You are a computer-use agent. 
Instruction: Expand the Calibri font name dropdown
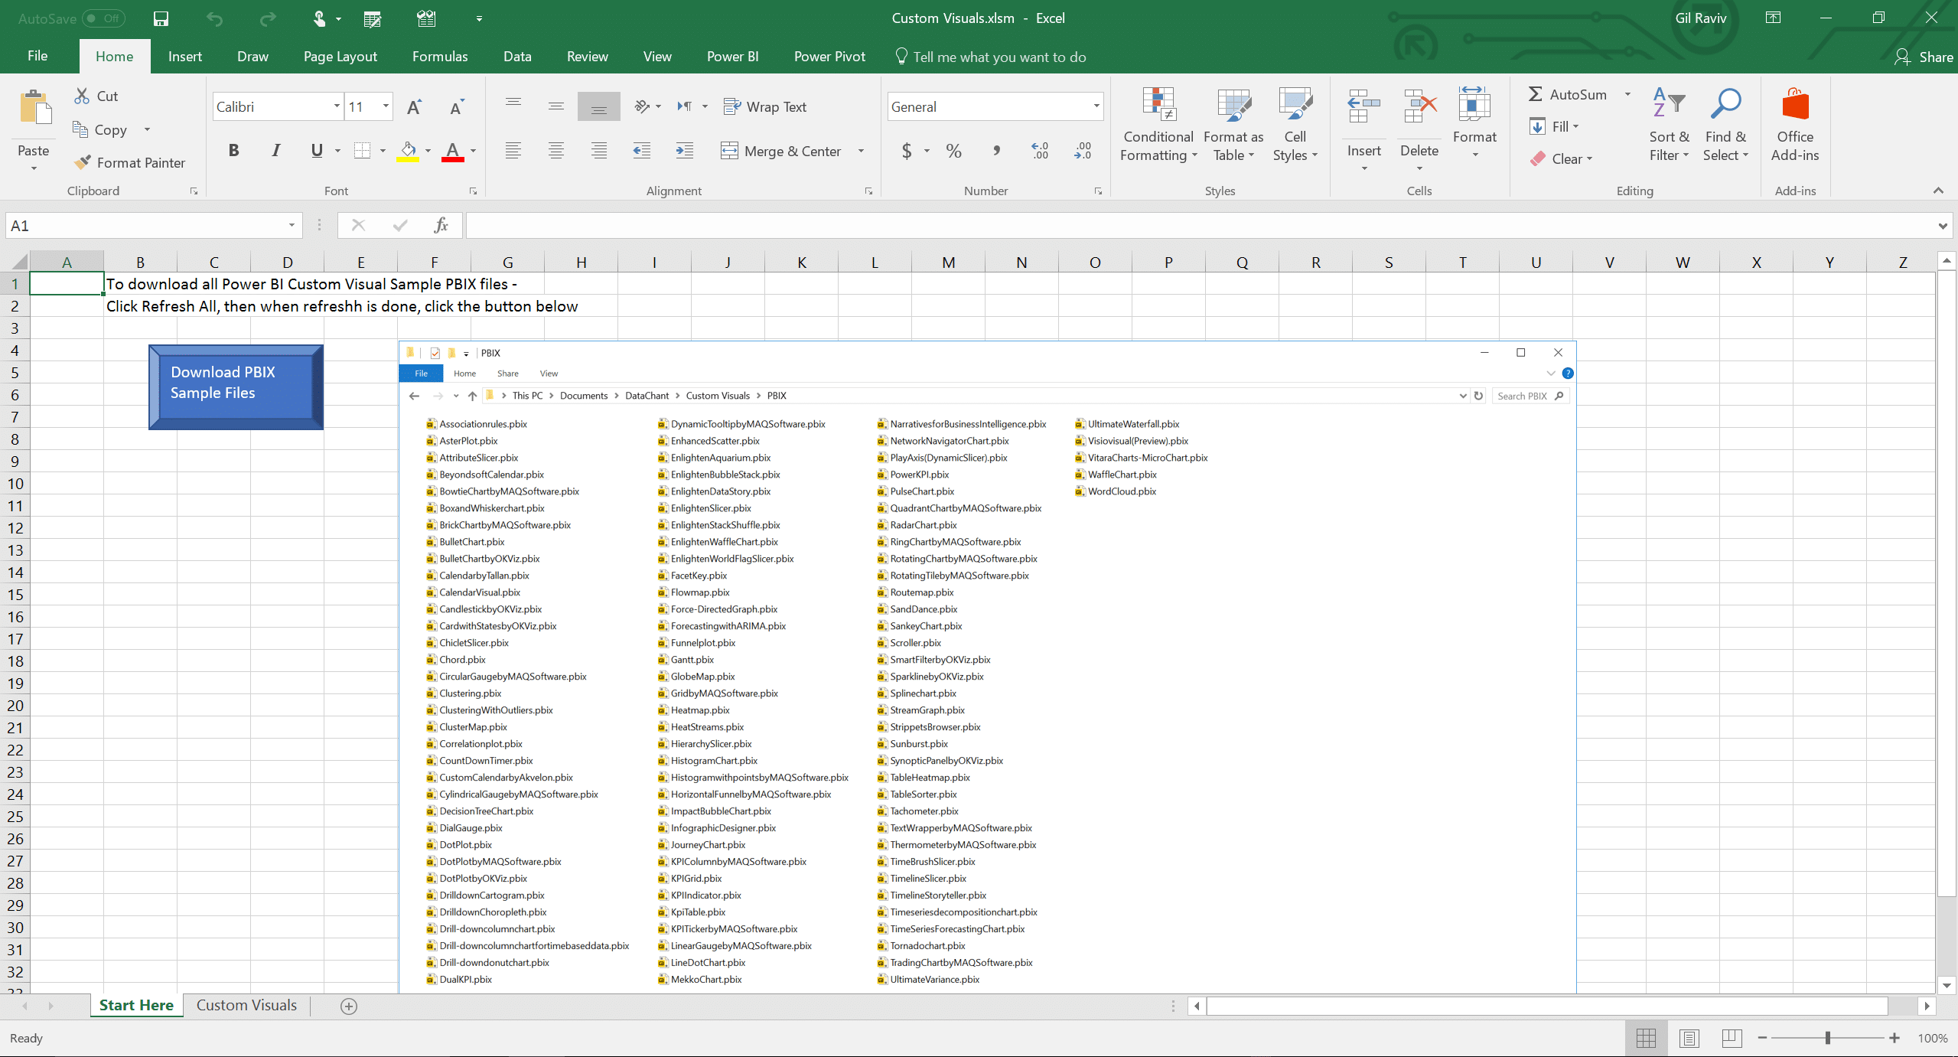point(337,107)
